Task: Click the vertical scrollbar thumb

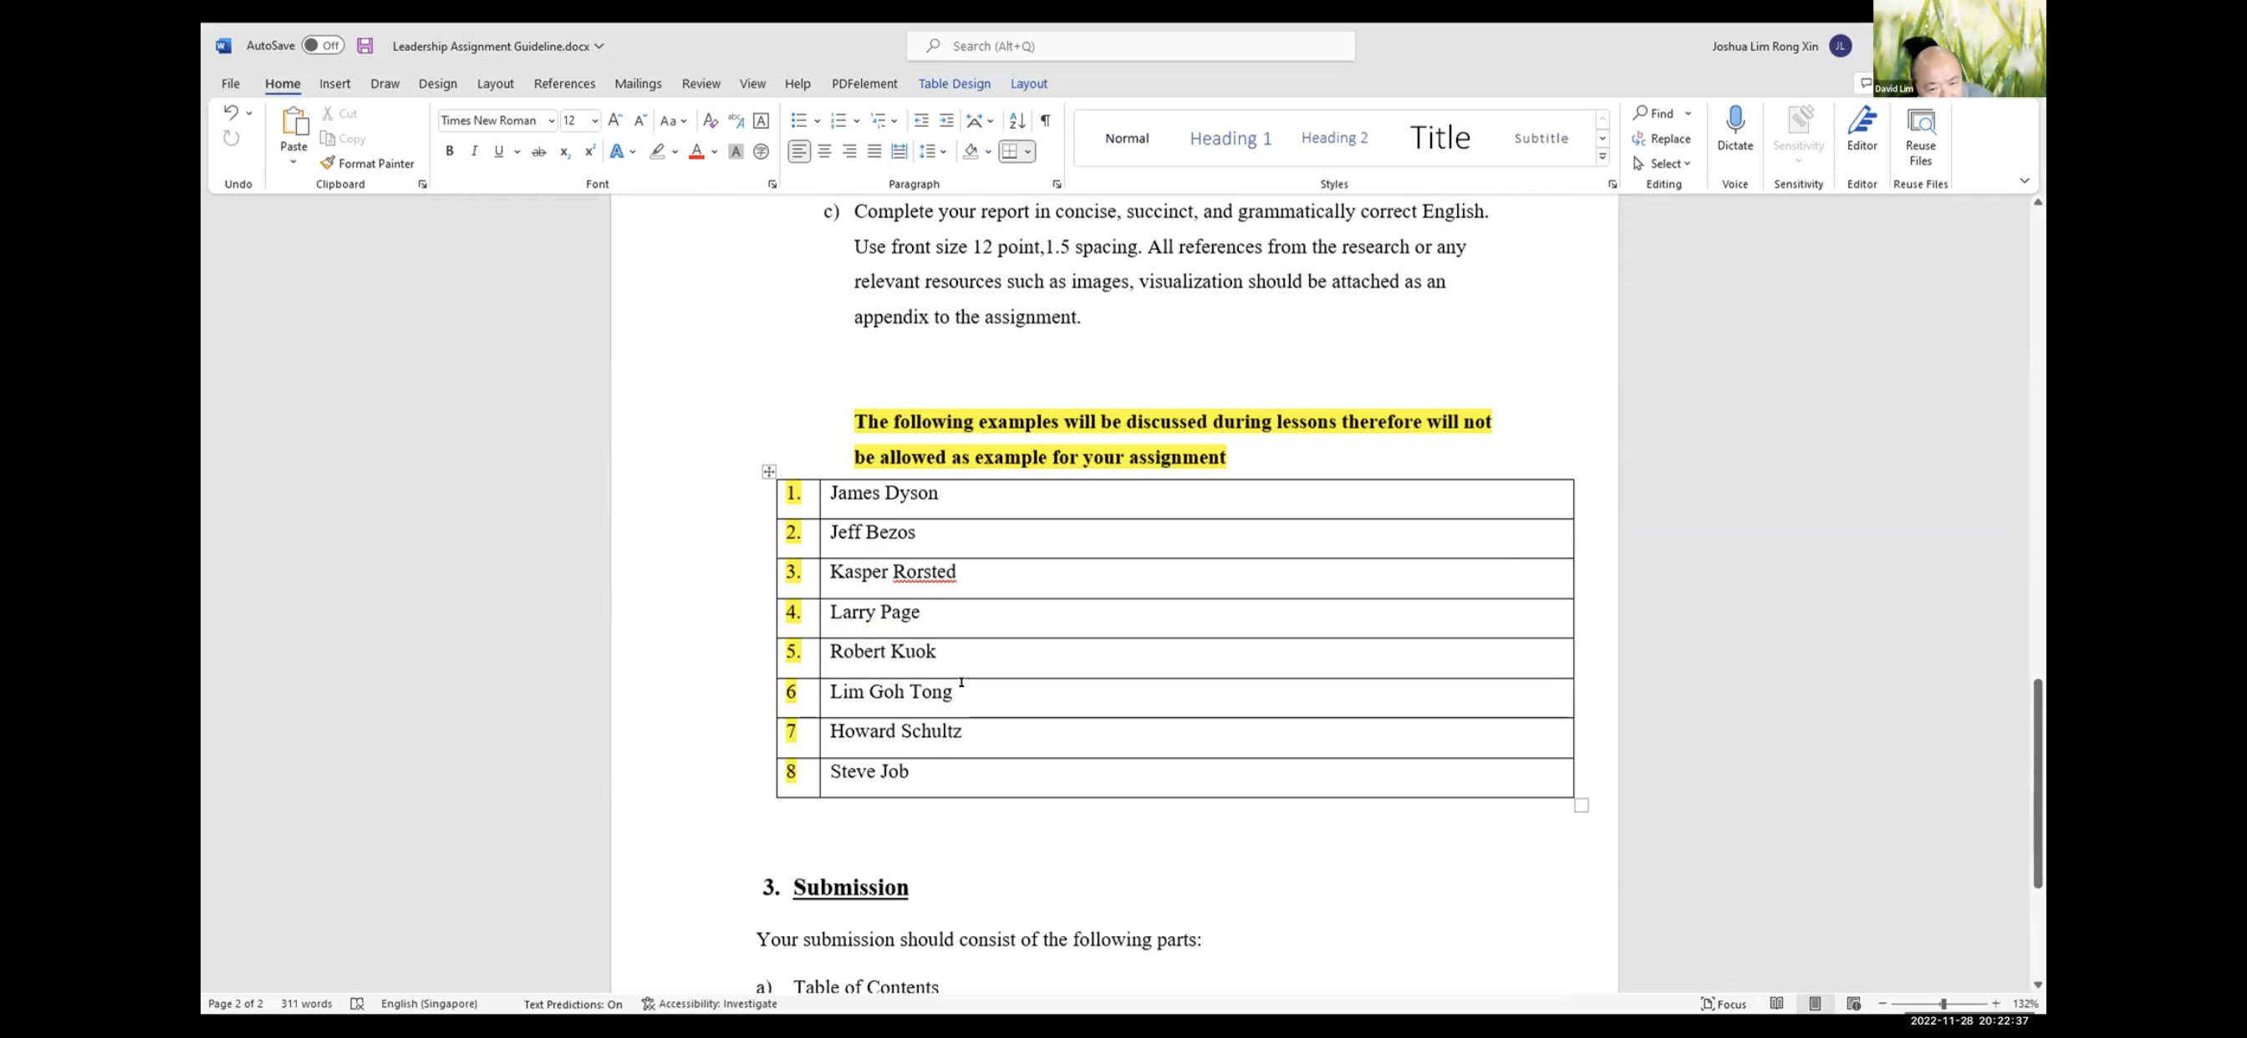Action: (2038, 783)
